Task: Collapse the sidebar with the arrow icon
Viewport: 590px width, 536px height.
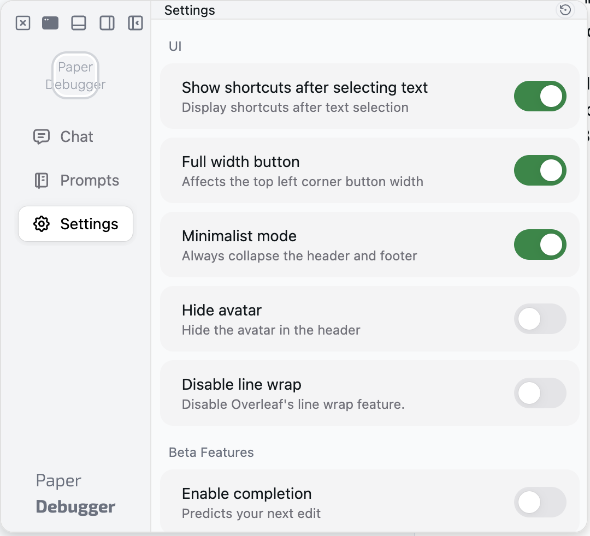Action: tap(135, 23)
